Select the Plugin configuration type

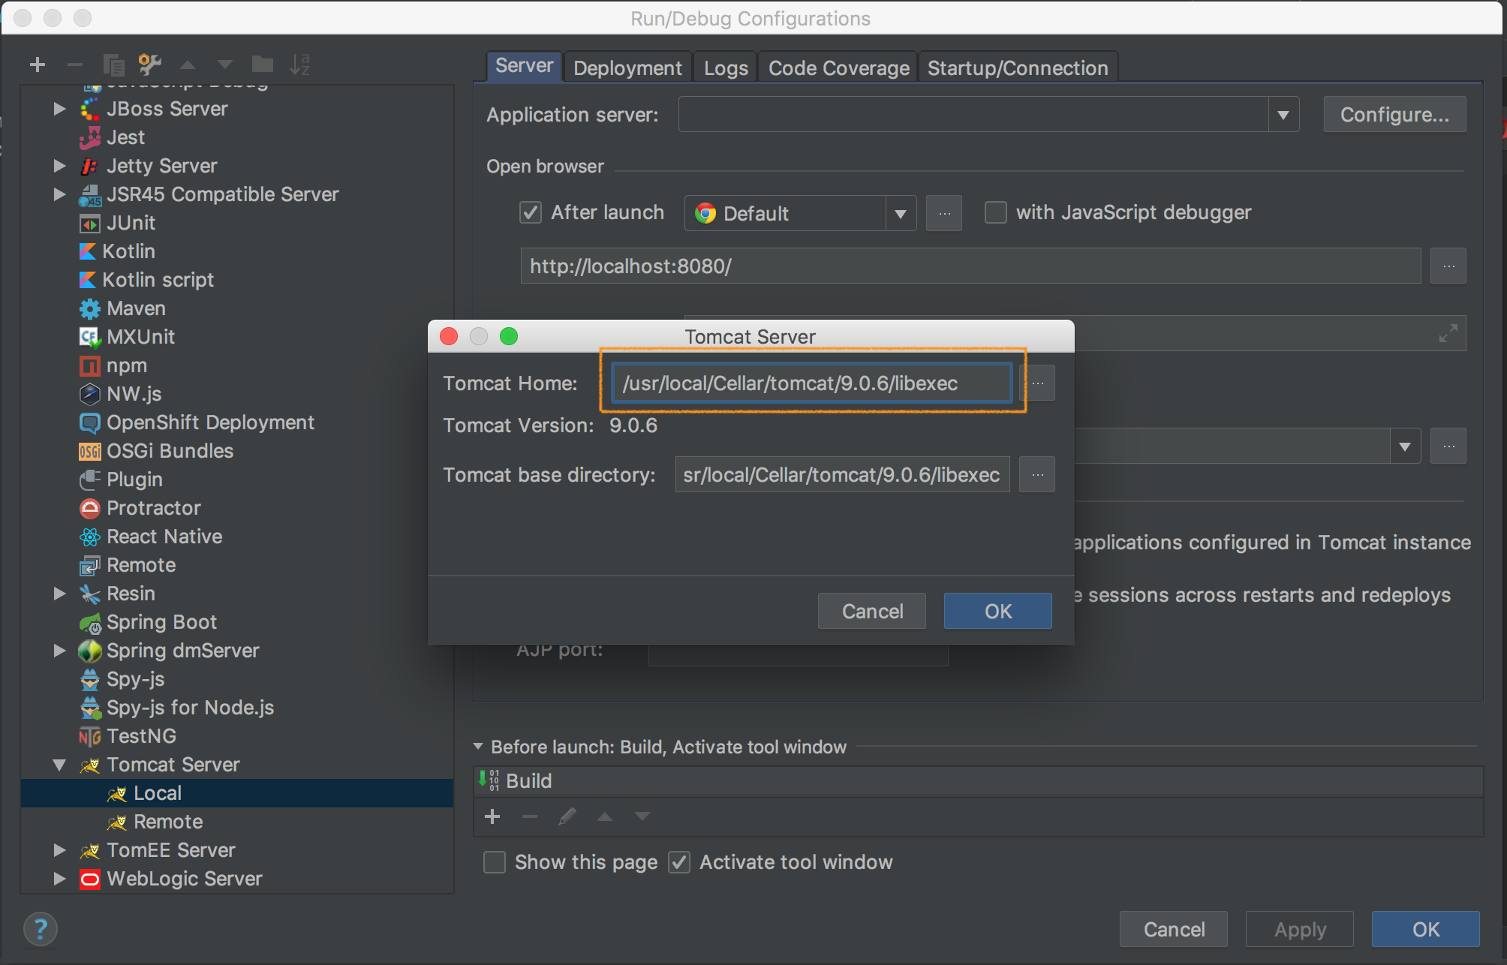coord(134,479)
